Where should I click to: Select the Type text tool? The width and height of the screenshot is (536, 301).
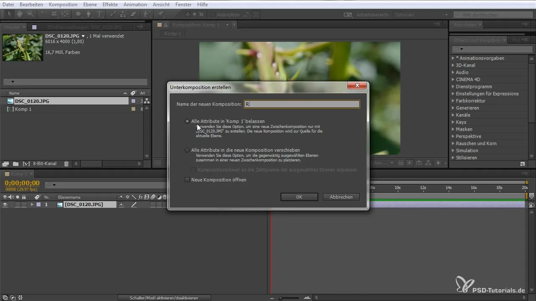click(100, 14)
